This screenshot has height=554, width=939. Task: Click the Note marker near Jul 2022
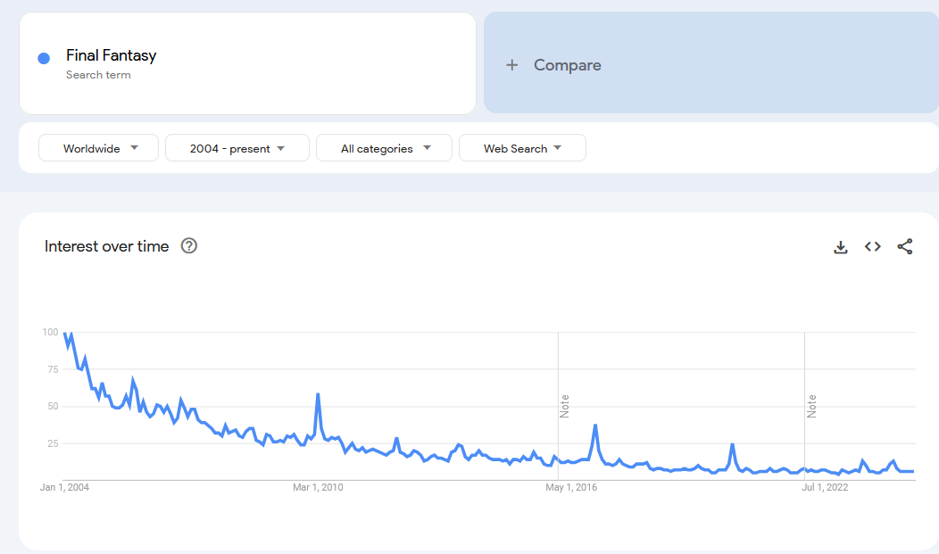tap(811, 406)
